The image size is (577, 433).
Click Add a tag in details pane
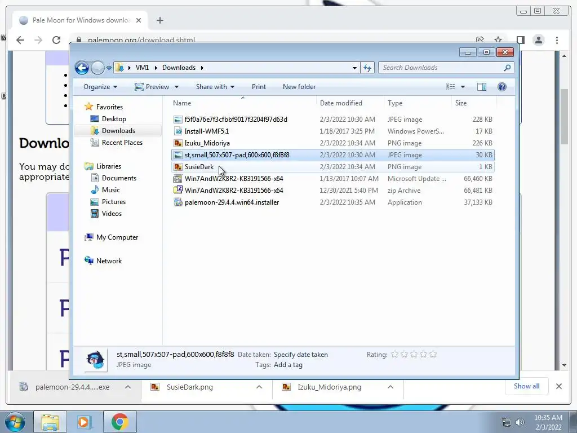pos(288,365)
